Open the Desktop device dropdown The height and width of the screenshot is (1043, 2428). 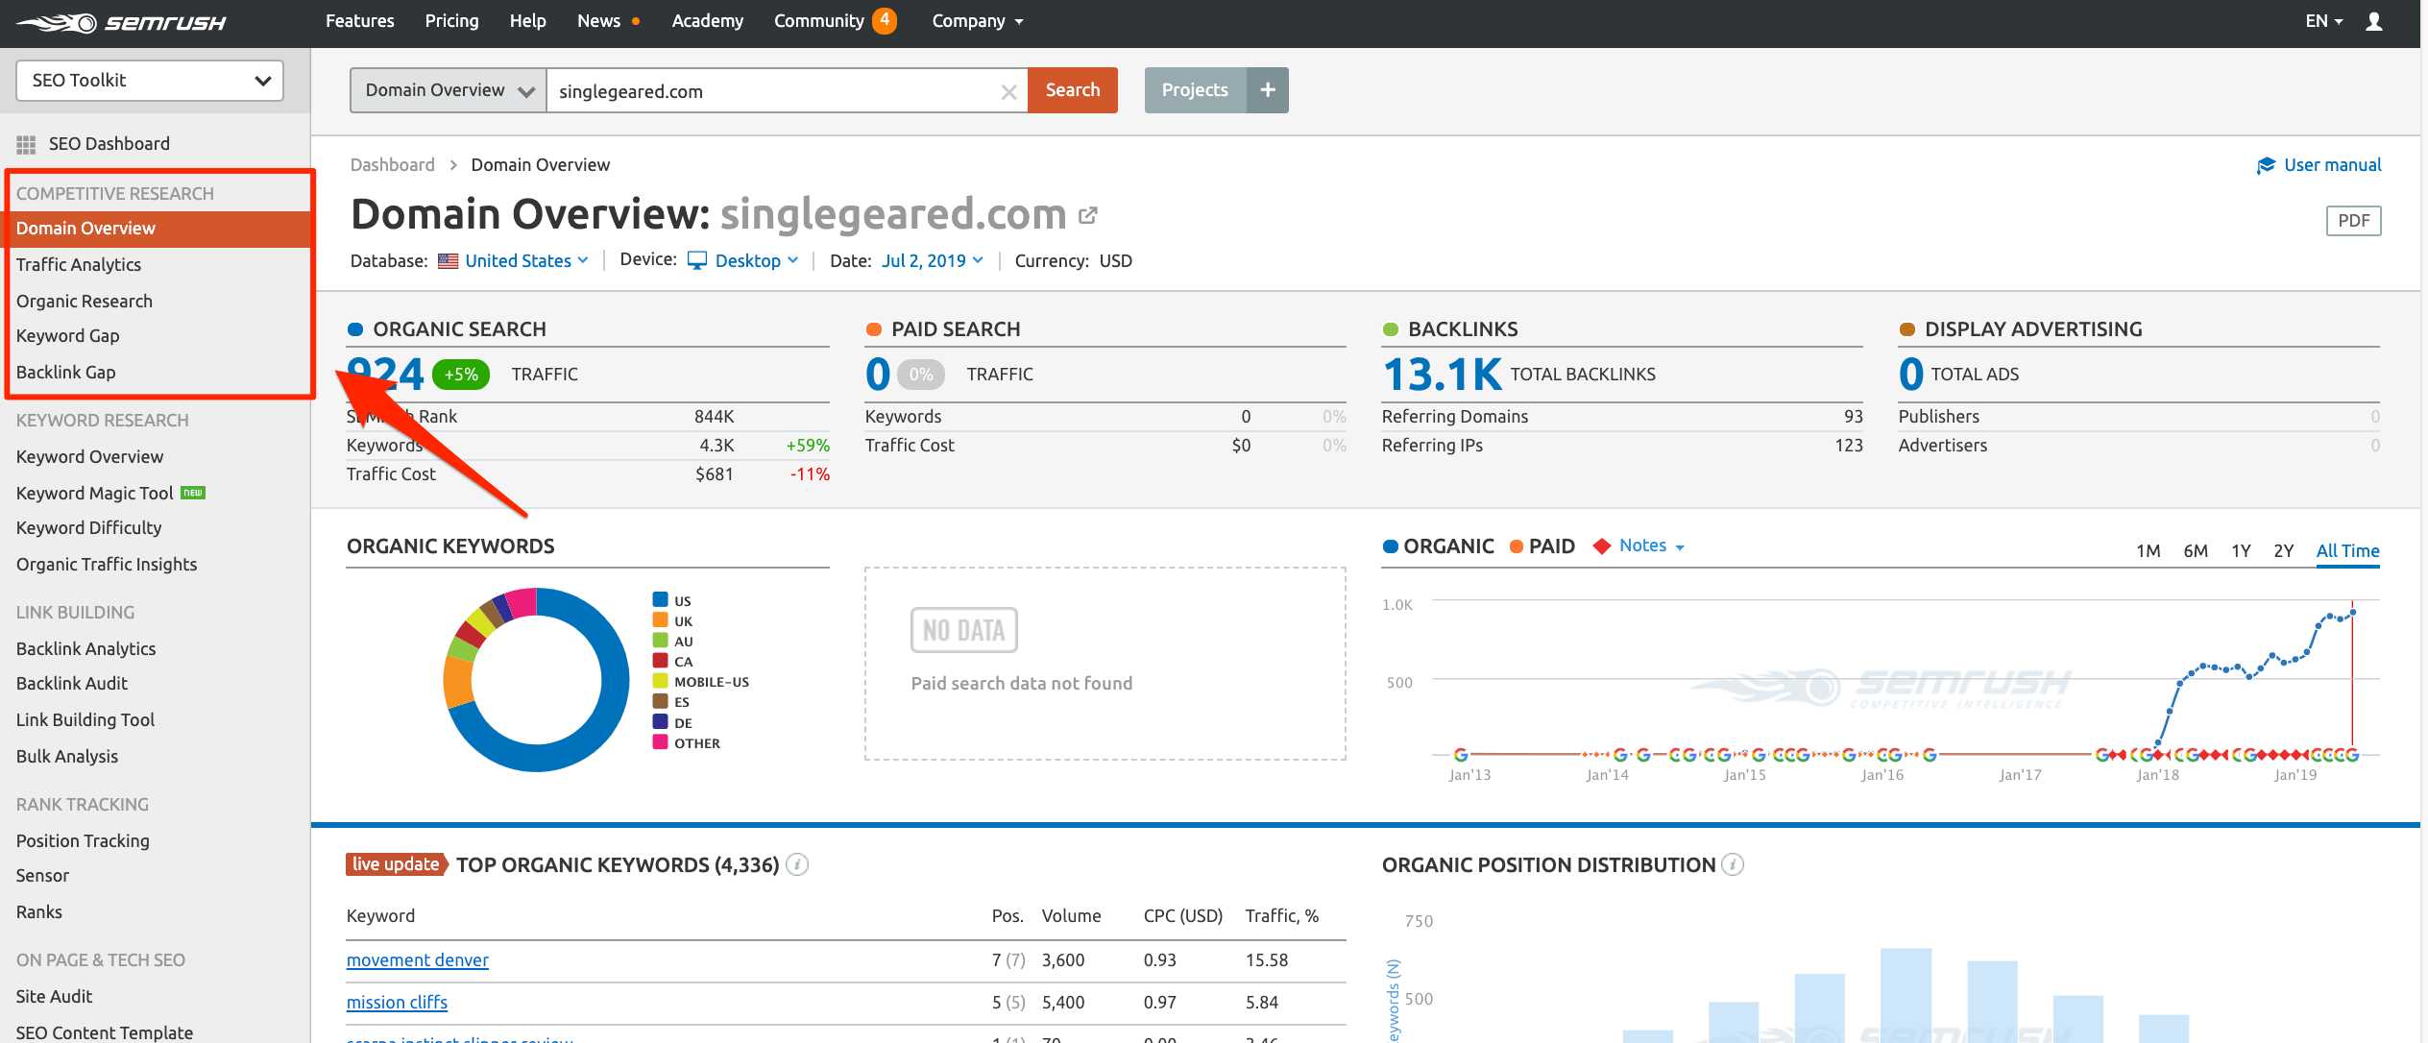point(757,261)
